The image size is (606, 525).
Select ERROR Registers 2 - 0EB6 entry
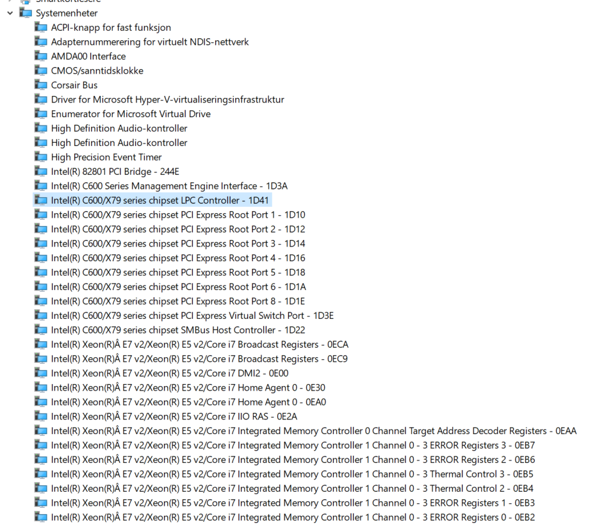(x=293, y=460)
